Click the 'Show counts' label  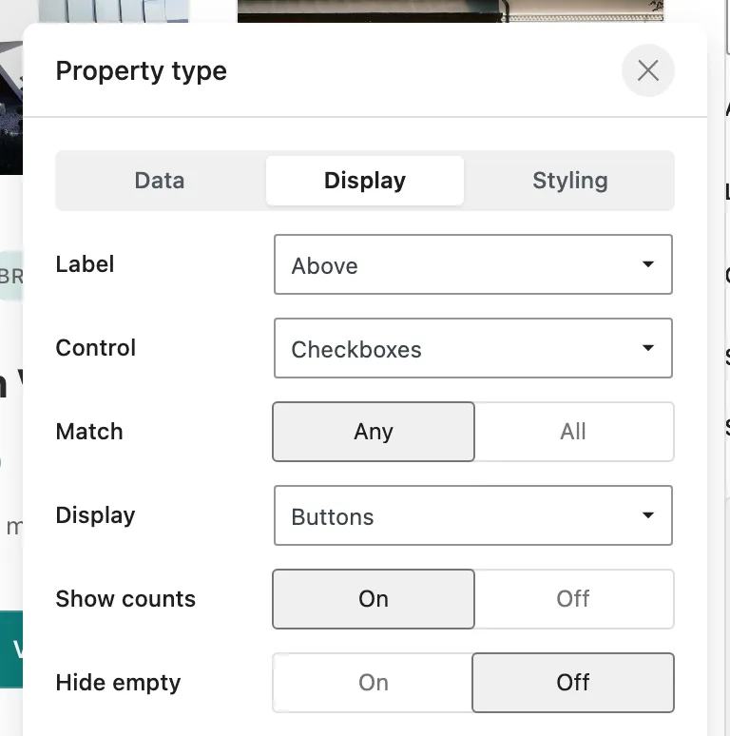coord(125,599)
